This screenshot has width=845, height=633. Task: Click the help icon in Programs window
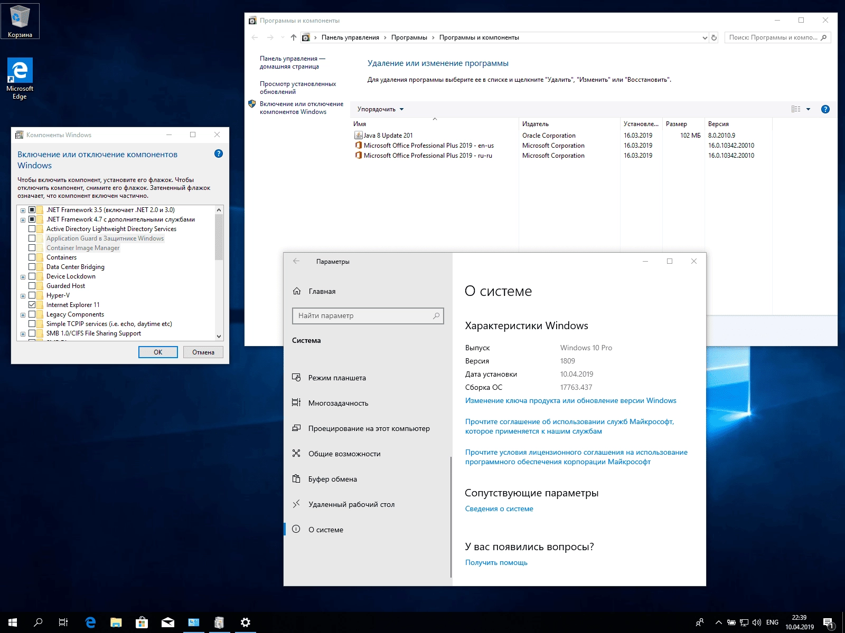coord(825,109)
